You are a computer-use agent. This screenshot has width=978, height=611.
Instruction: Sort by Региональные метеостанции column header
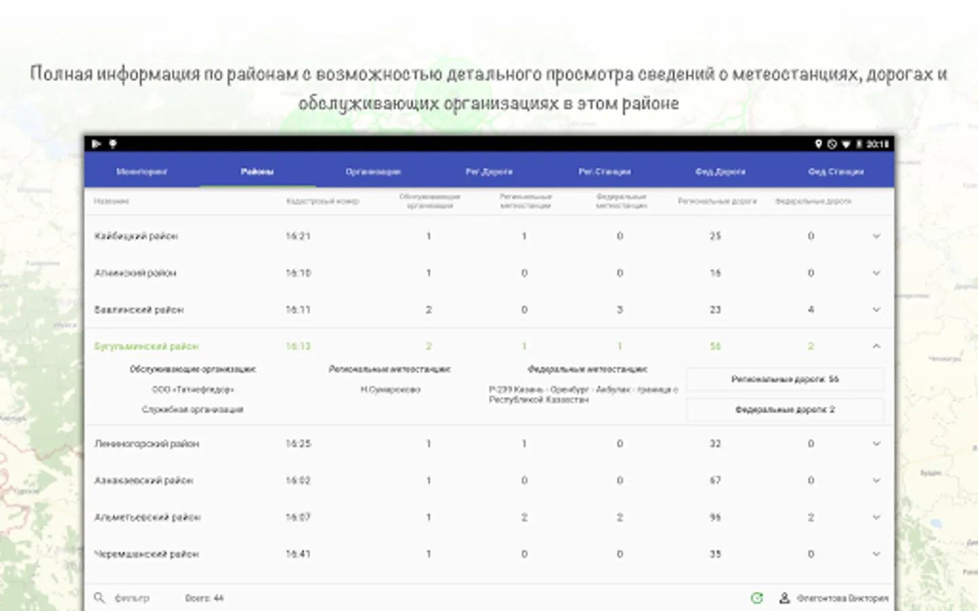coord(525,201)
